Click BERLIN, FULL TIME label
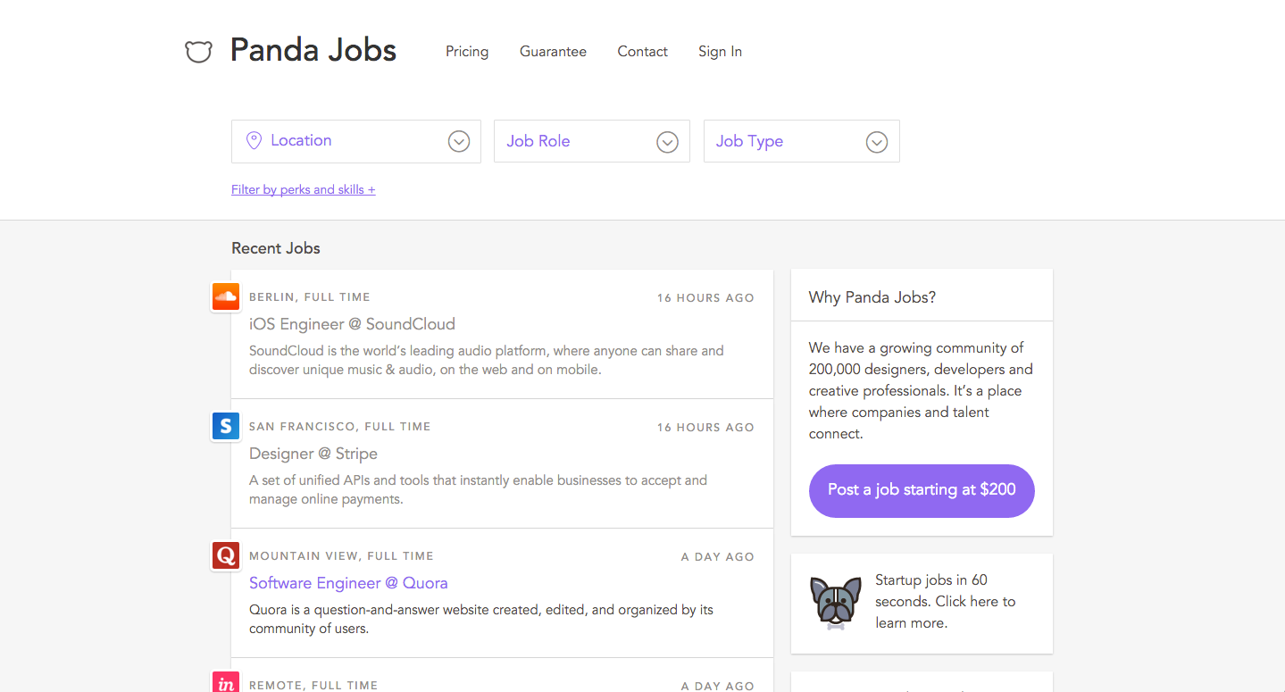 point(310,297)
